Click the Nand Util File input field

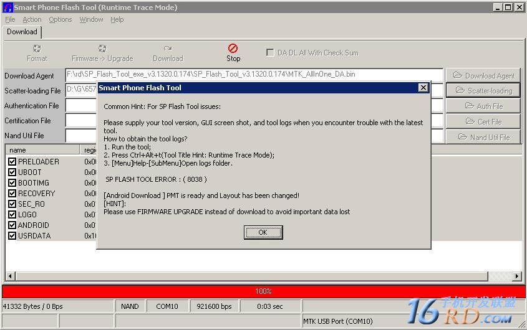pyautogui.click(x=81, y=136)
